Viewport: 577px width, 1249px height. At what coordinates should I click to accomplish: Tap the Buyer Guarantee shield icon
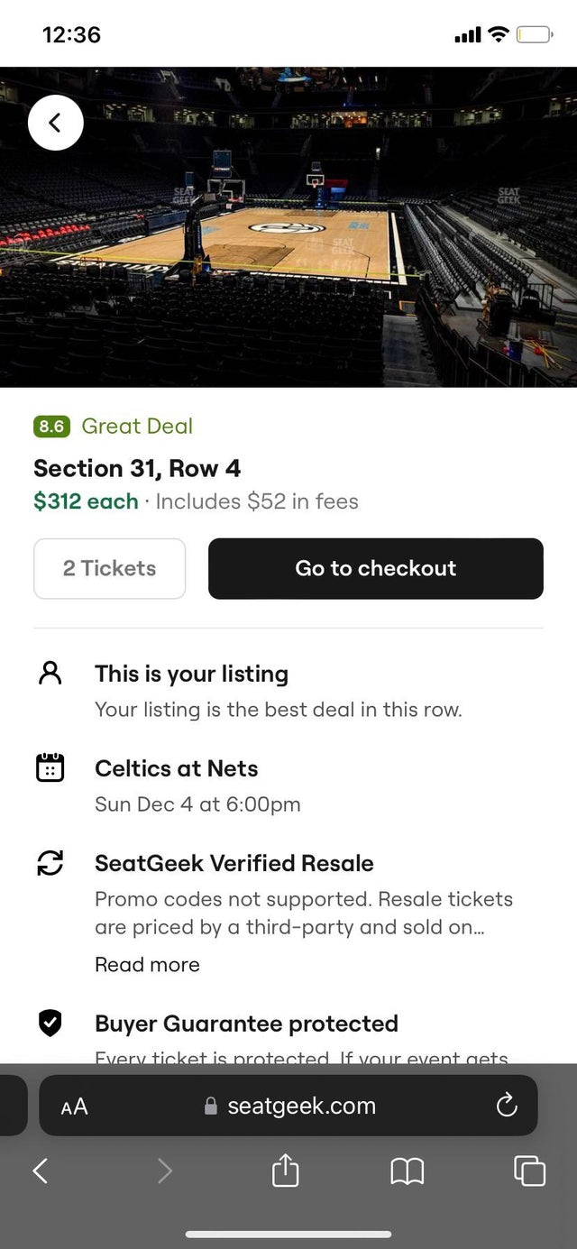pos(50,1023)
